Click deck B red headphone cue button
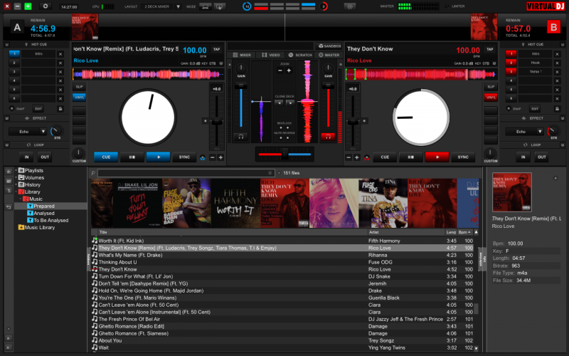This screenshot has height=356, width=569. point(328,137)
